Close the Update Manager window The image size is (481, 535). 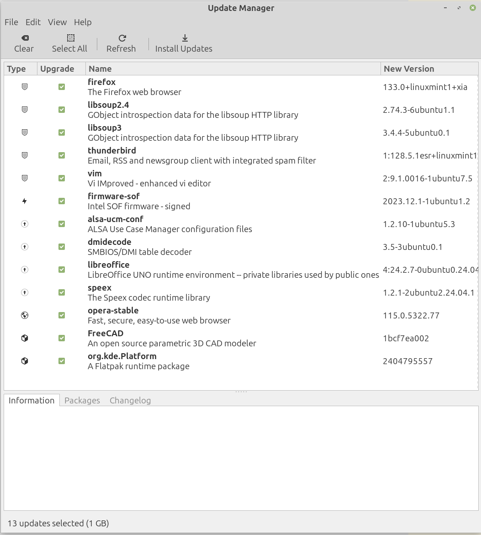point(472,7)
